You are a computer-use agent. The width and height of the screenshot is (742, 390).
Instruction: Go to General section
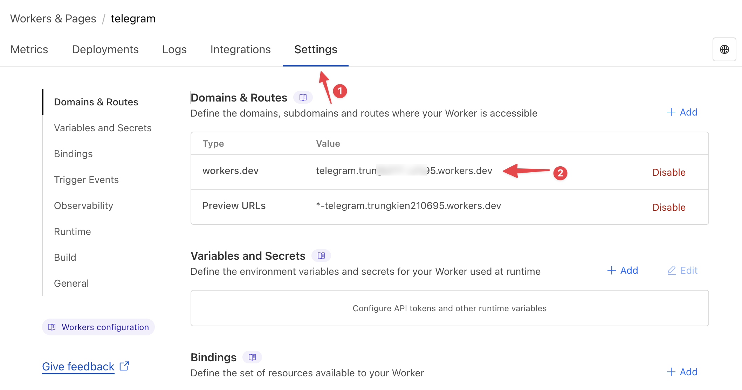coord(71,283)
